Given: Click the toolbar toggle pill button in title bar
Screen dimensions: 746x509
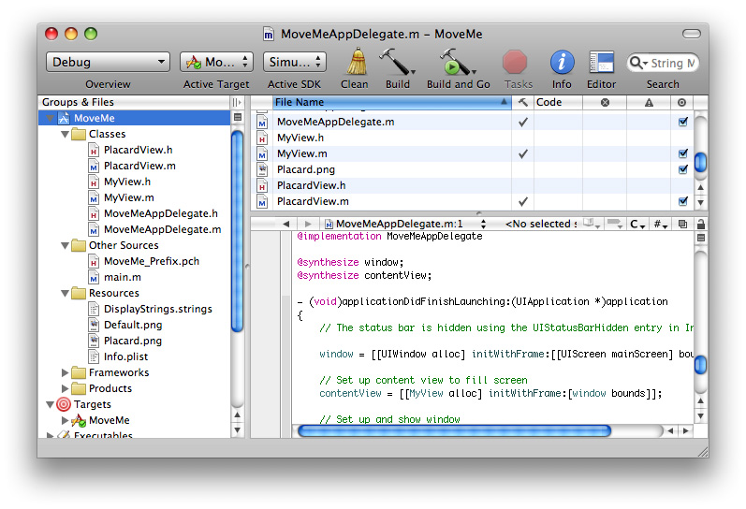Looking at the screenshot, I should point(692,34).
